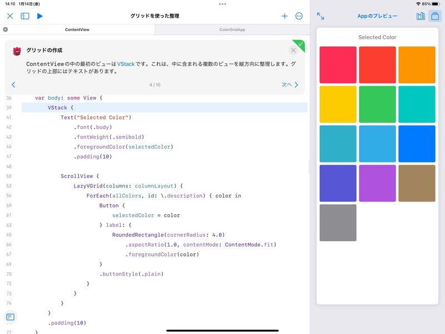Image resolution: width=445 pixels, height=334 pixels.
Task: Click the Button { code line
Action: [x=112, y=205]
